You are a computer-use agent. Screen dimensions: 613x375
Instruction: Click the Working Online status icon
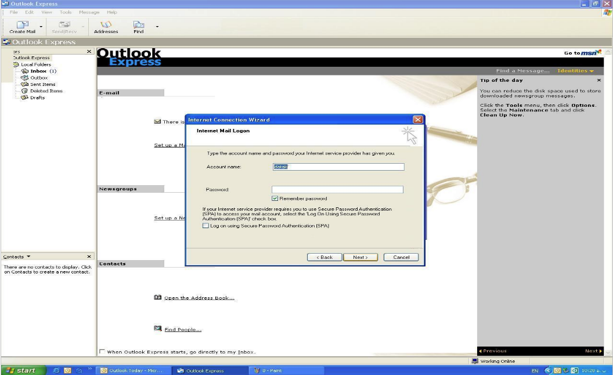coord(475,361)
